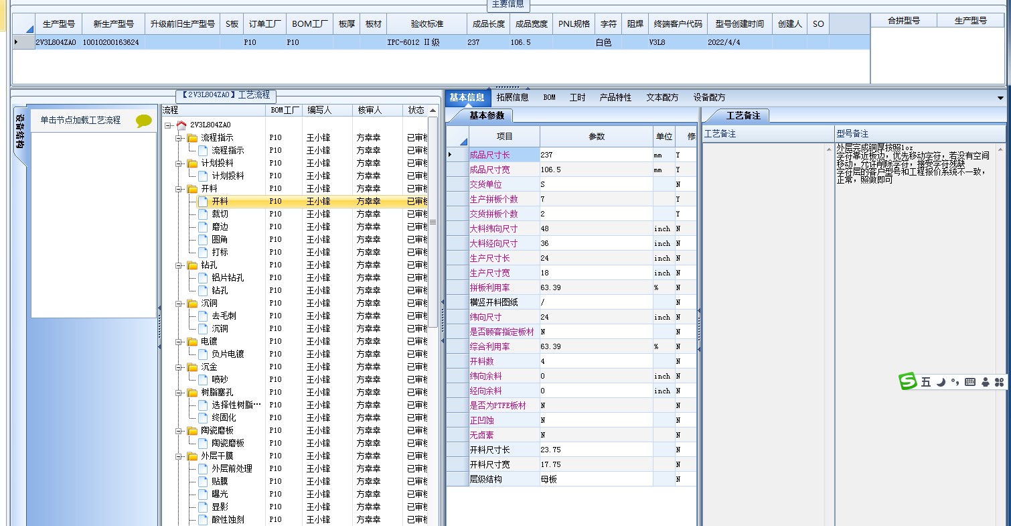Viewport: 1011px width, 526px height.
Task: Toggle Wubi input mode icon 五
Action: click(x=926, y=382)
